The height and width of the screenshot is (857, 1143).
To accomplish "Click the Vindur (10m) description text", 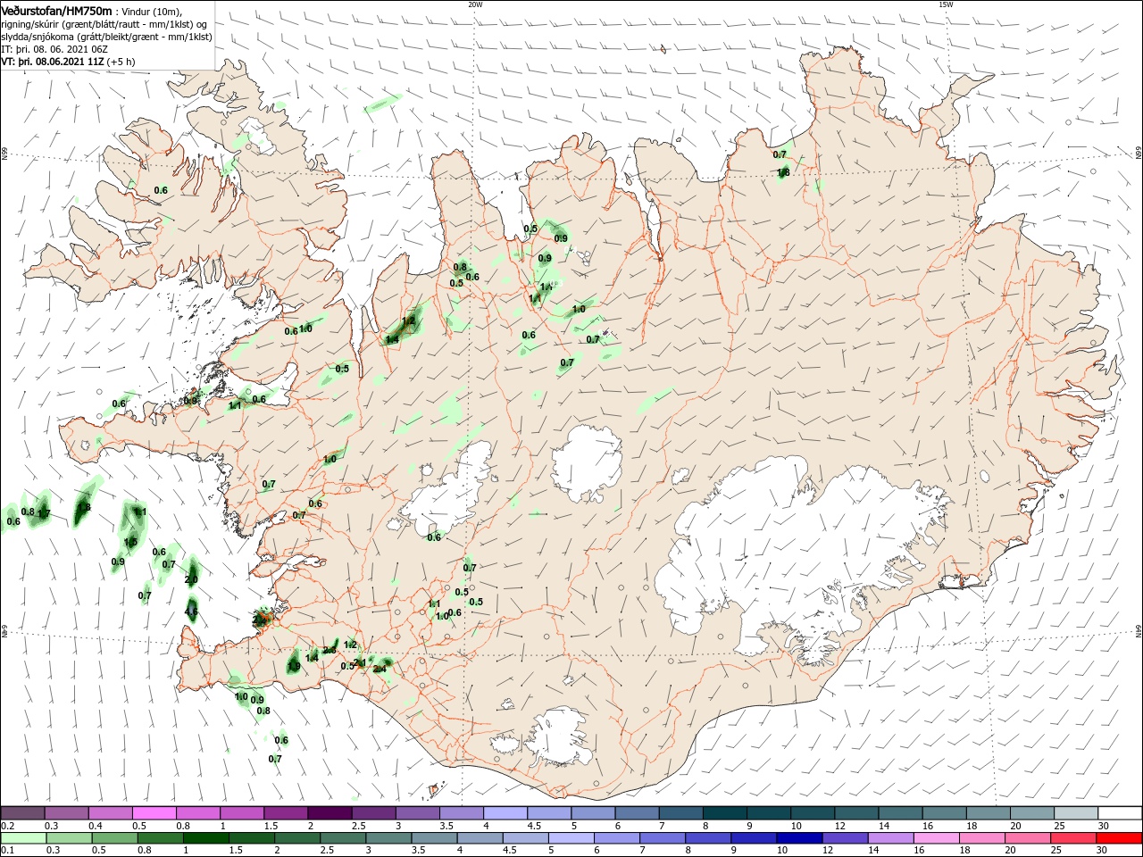I will click(x=150, y=11).
